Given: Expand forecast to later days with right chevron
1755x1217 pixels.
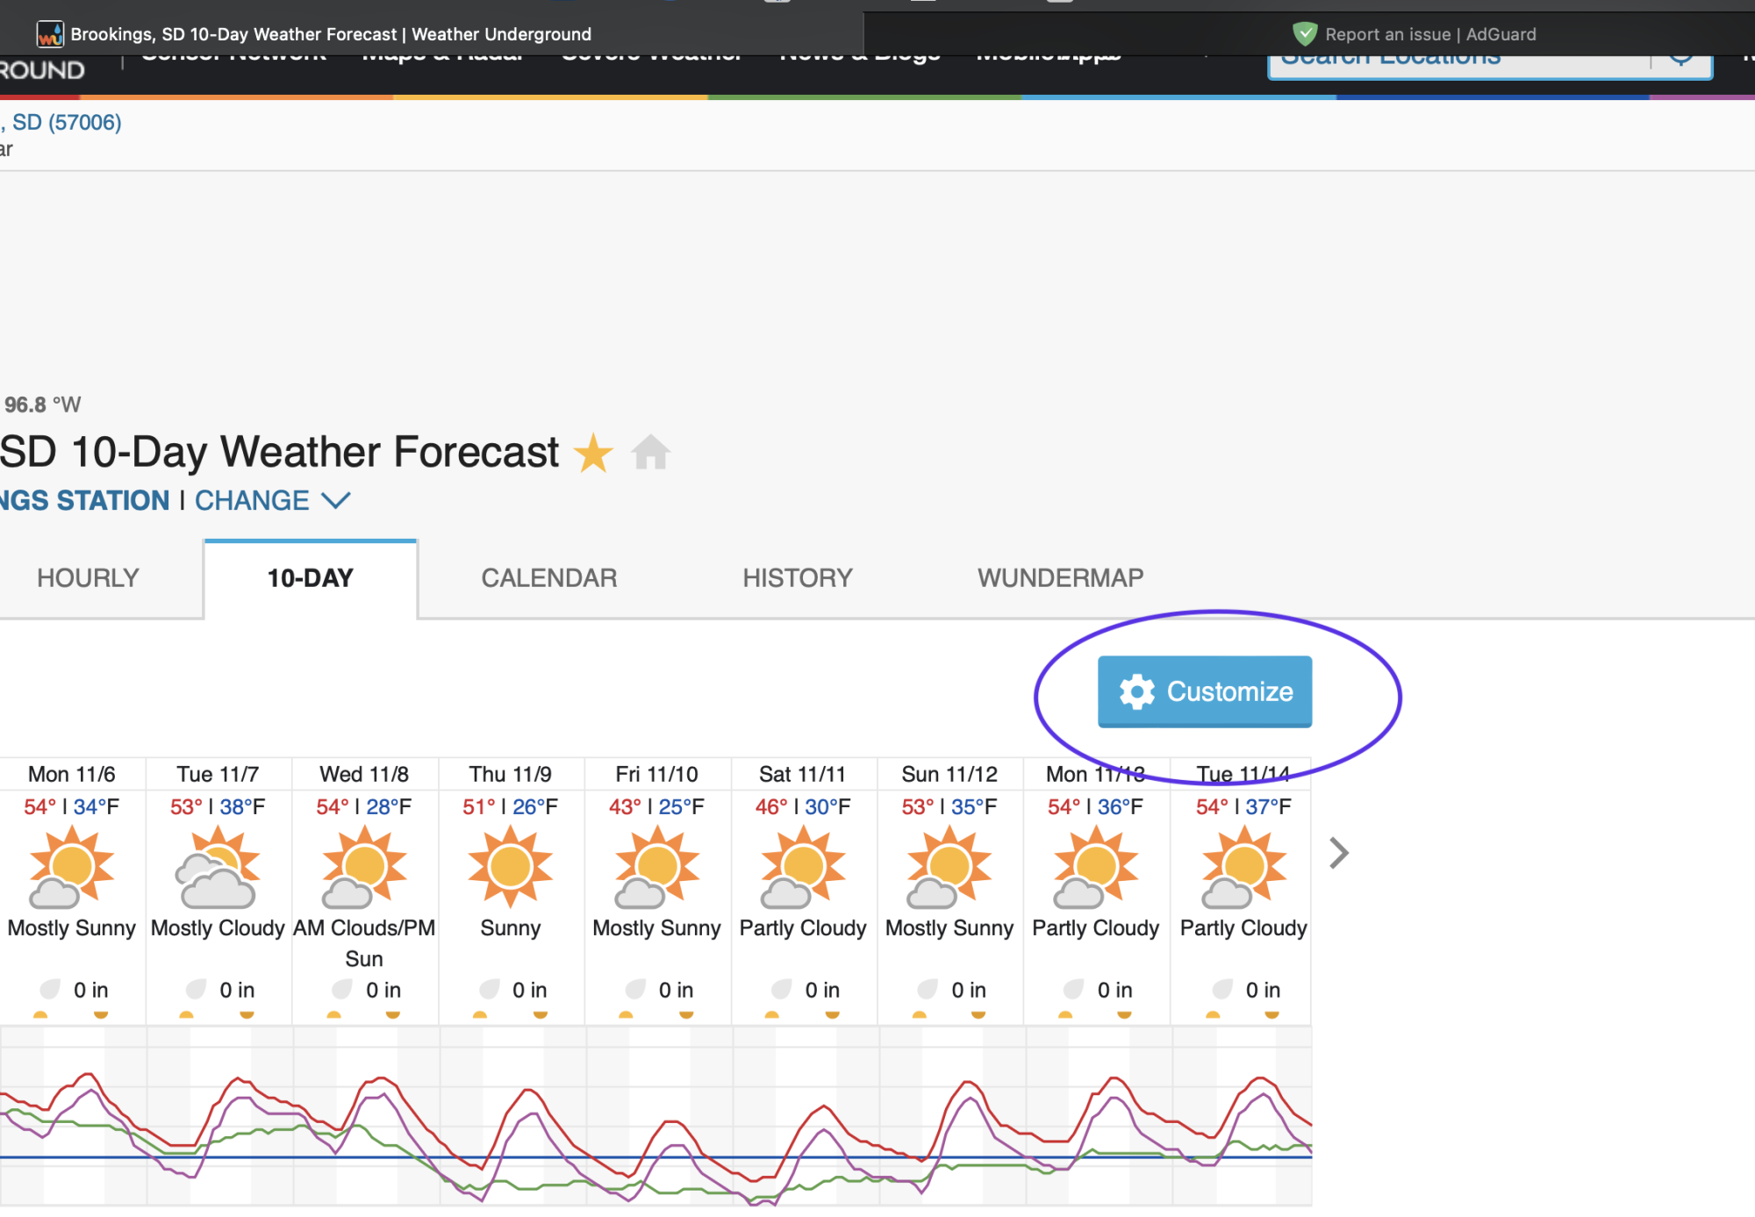Looking at the screenshot, I should [1338, 852].
